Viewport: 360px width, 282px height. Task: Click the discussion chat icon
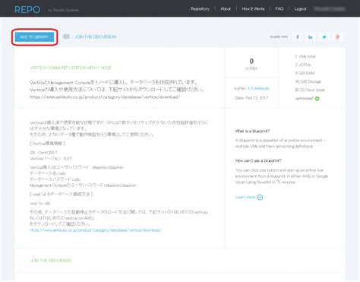pos(66,36)
